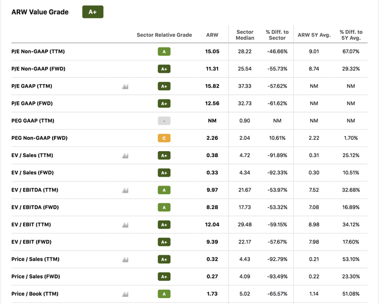Screen dimensions: 379x304
Task: Click the dash grade badge for PEG GAAP (TTM)
Action: point(164,121)
